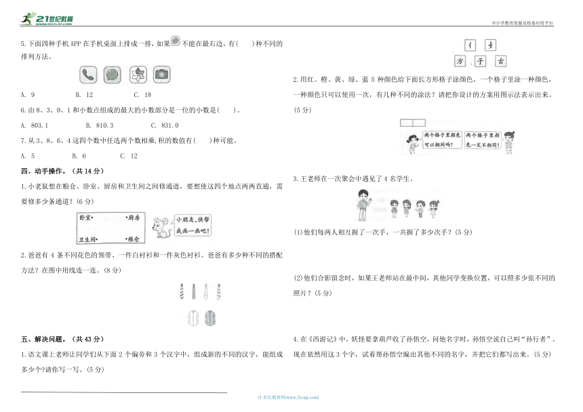Click the white shirt picture
This screenshot has width=583, height=412.
pyautogui.click(x=193, y=318)
